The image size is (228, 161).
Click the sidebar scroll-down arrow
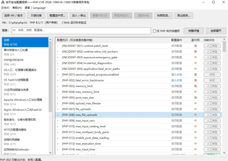50,153
